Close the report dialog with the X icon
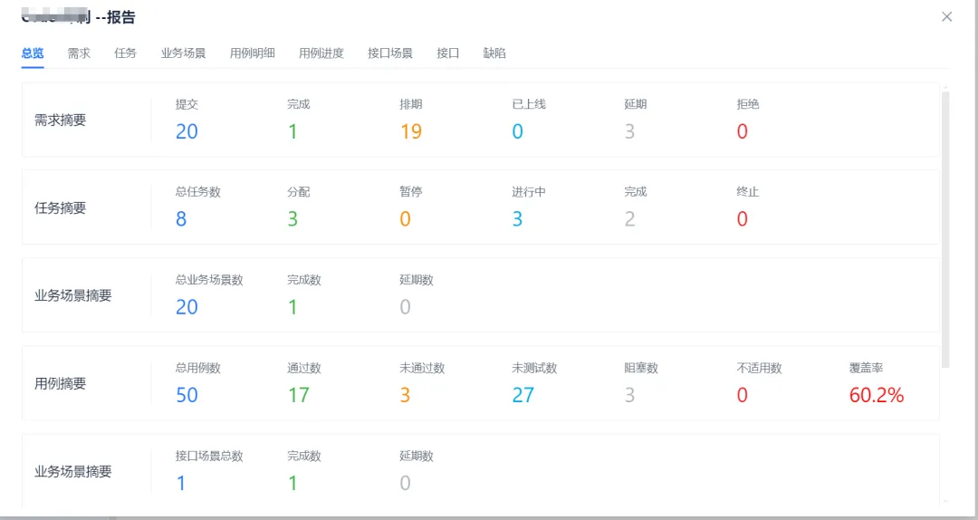This screenshot has height=520, width=978. coord(946,16)
